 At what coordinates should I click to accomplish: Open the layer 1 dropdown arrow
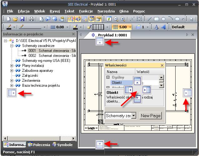point(147,27)
